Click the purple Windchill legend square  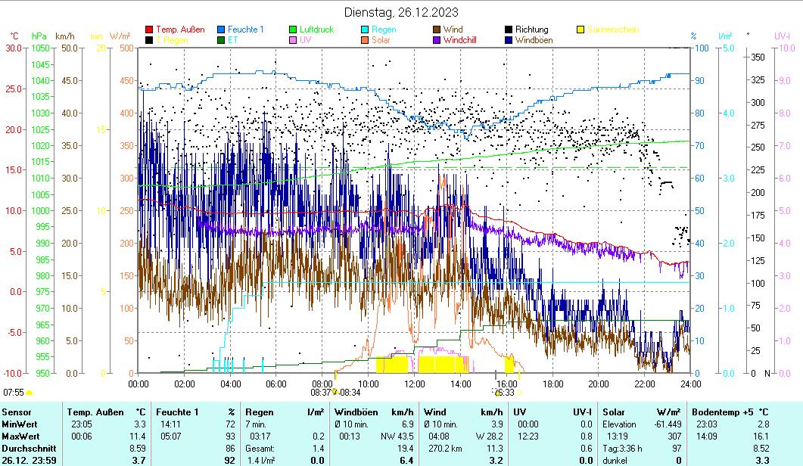tap(437, 40)
